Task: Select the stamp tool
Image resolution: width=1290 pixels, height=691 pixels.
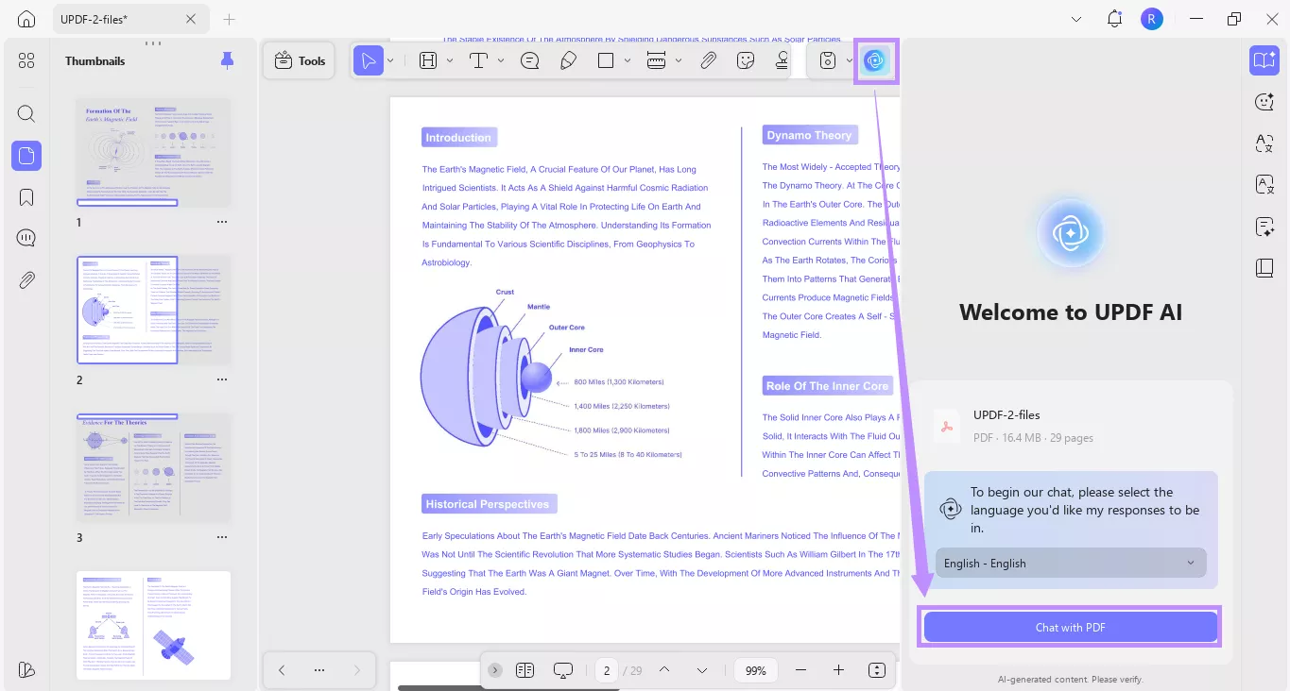Action: click(782, 60)
